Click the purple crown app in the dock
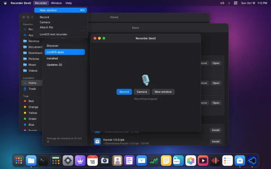Viewport: 271px width, 169px height. (80, 161)
